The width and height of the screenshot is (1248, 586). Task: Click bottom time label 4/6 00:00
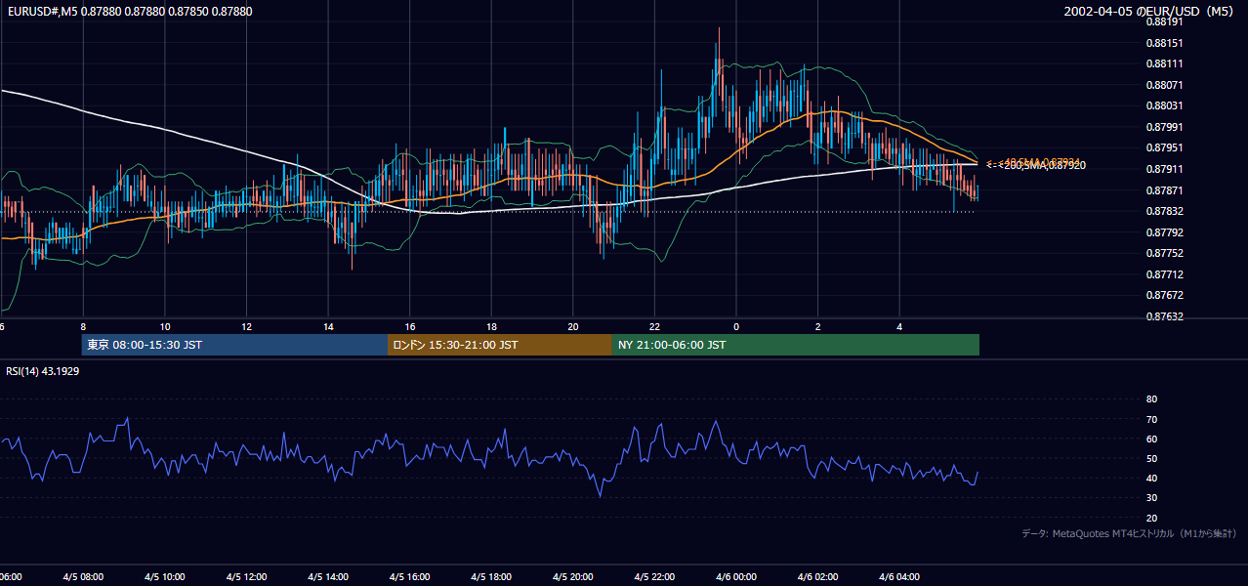(736, 577)
